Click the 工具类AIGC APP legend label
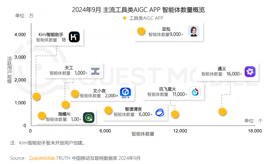Viewport: 269px width, 164px height. click(146, 18)
